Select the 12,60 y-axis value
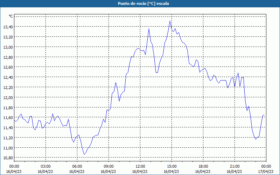Viewport: 280px width, 175px height. [8, 67]
